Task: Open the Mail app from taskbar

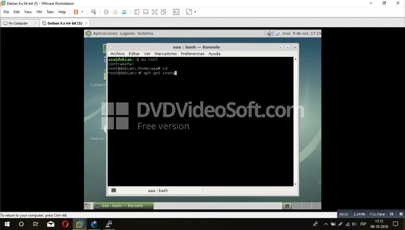Action: 50,224
